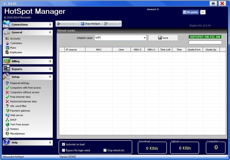Click the Regional settings icon
The image size is (230, 160).
[7, 83]
